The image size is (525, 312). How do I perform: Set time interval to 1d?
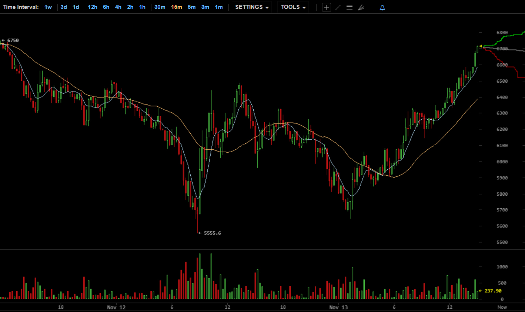coord(76,7)
